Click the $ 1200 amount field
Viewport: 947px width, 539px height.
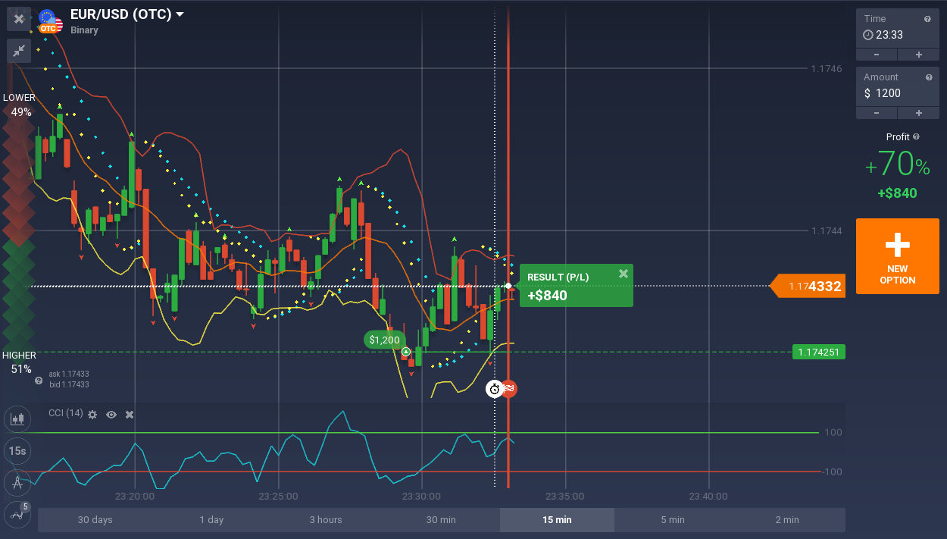click(x=898, y=93)
